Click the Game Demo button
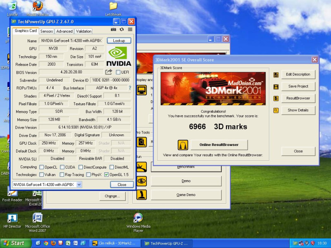The width and height of the screenshot is (331, 248). pos(186,195)
